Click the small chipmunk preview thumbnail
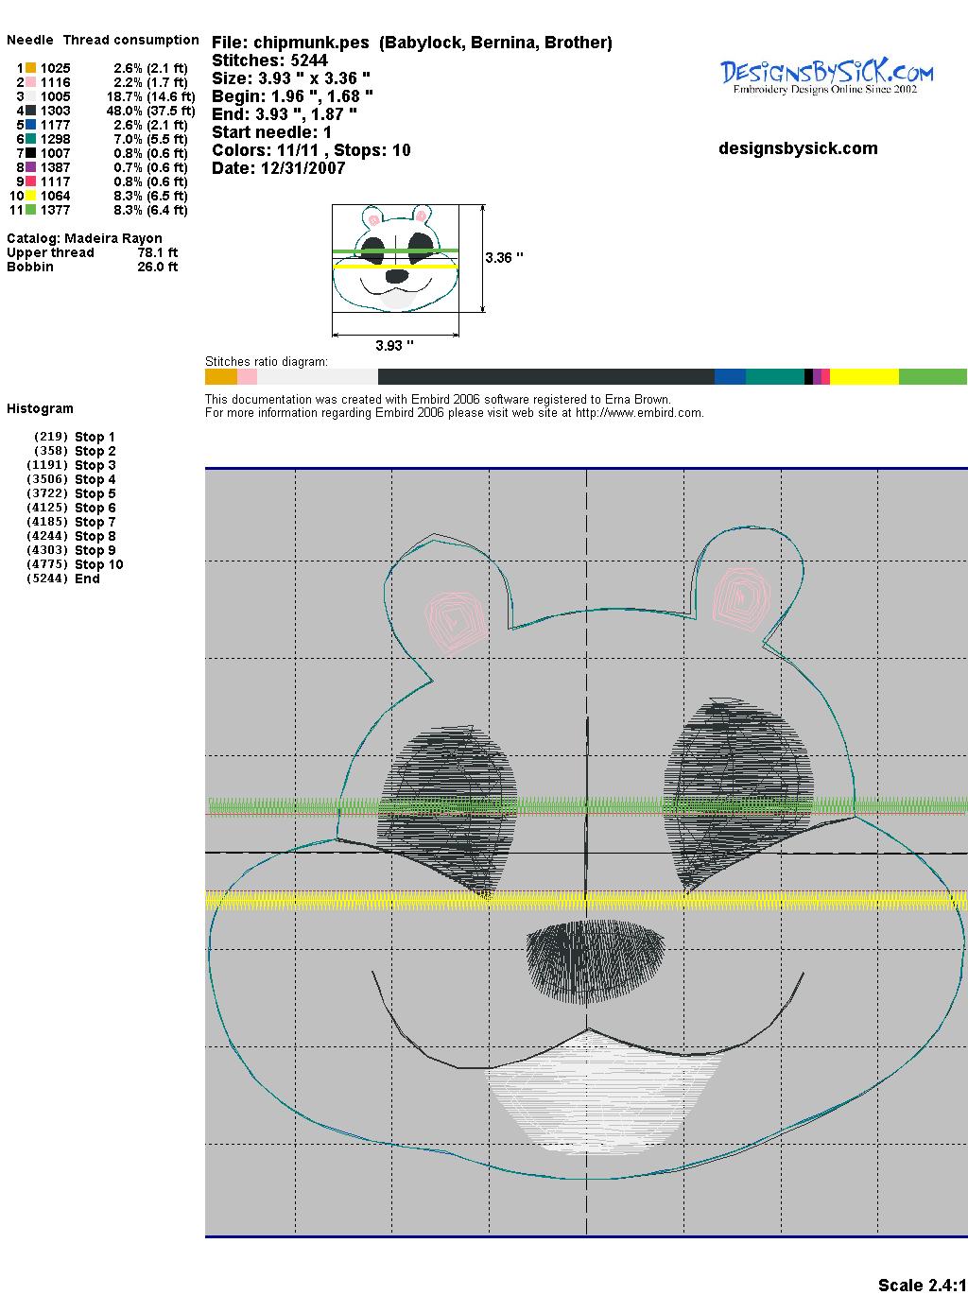Screen dimensions: 968x1295 click(395, 258)
